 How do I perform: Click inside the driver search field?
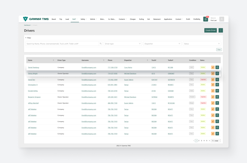click(x=62, y=44)
